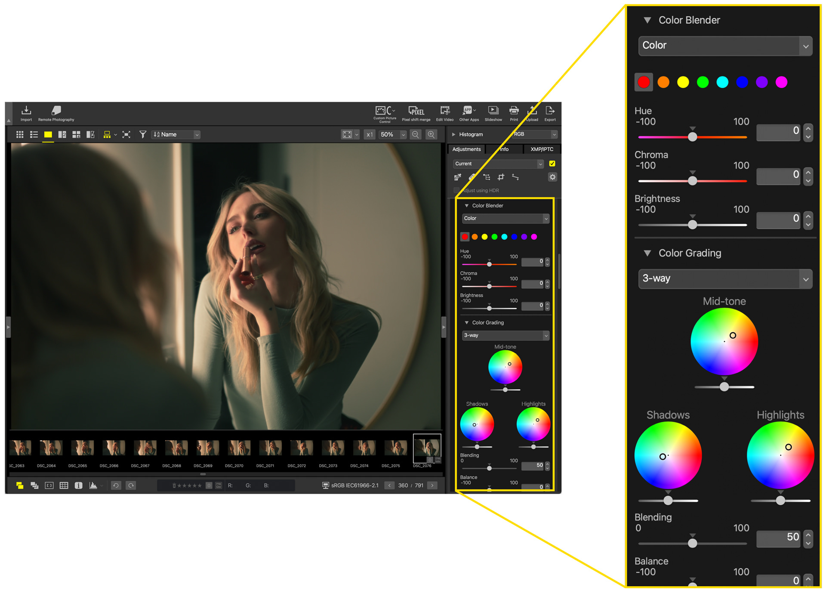Select the crop tool icon
Viewport: 826px width, 594px height.
[501, 177]
